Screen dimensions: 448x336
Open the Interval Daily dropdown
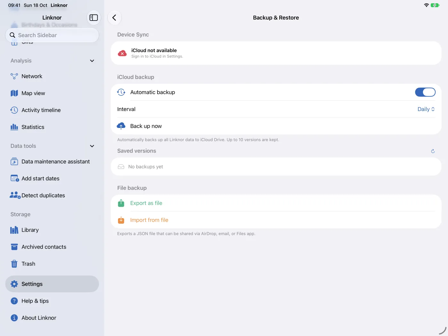[426, 109]
